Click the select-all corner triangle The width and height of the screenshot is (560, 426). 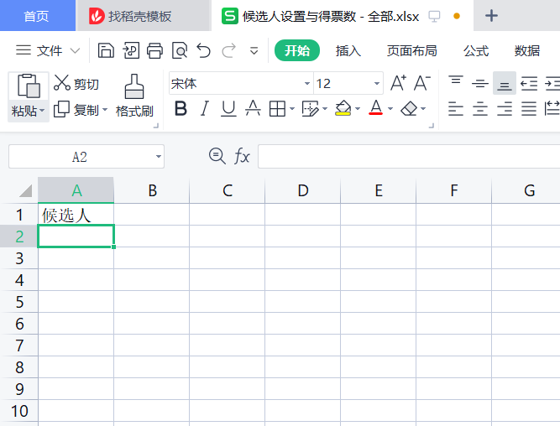25,190
